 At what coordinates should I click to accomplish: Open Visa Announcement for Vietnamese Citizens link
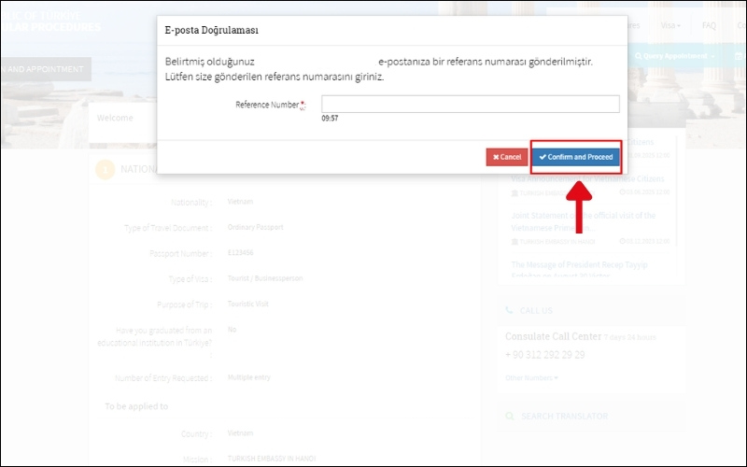coord(590,178)
